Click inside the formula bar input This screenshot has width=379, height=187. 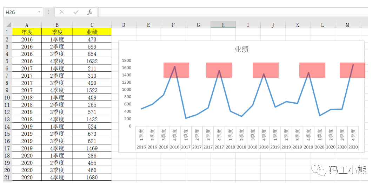pos(232,12)
